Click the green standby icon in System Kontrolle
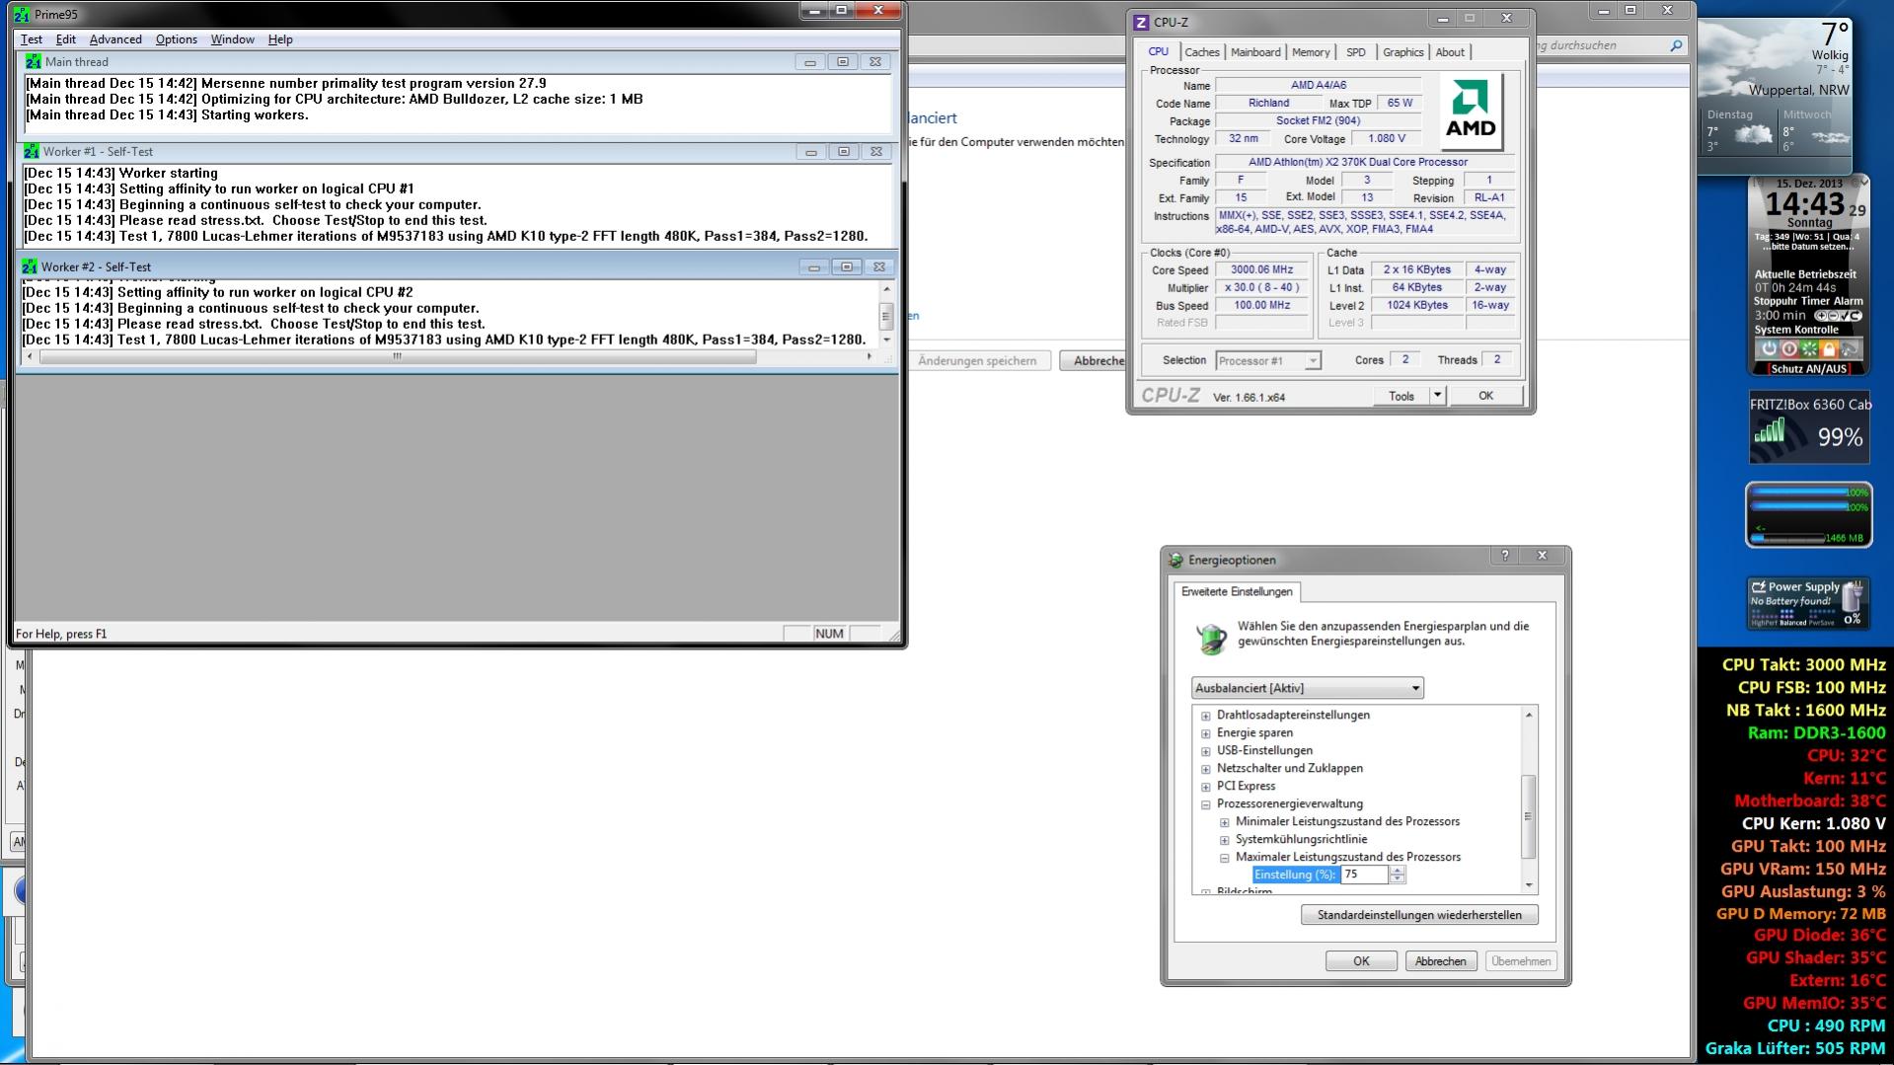Viewport: 1894px width, 1065px height. click(x=1808, y=348)
